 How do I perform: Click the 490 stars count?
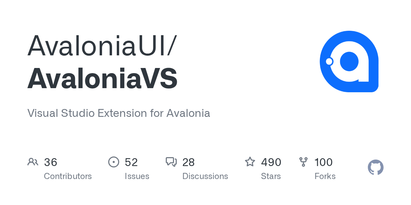(x=271, y=162)
